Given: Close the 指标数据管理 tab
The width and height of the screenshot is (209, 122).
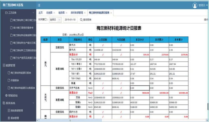Looking at the screenshot, I should coord(85,13).
